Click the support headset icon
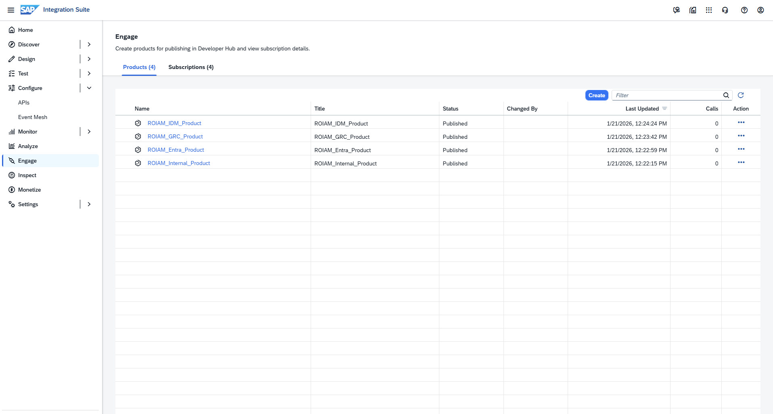The height and width of the screenshot is (414, 773). pyautogui.click(x=725, y=10)
